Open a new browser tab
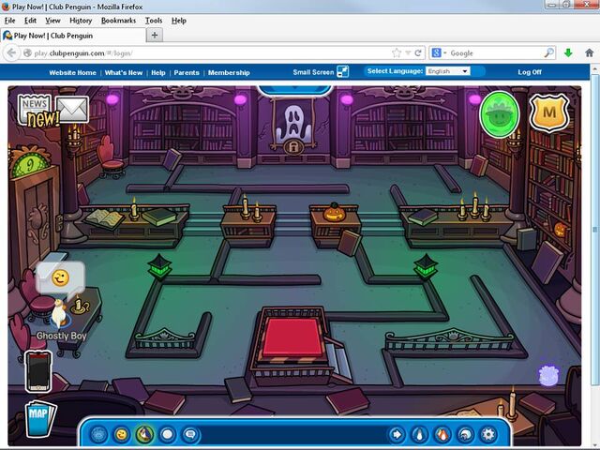This screenshot has height=450, width=600. [x=155, y=36]
